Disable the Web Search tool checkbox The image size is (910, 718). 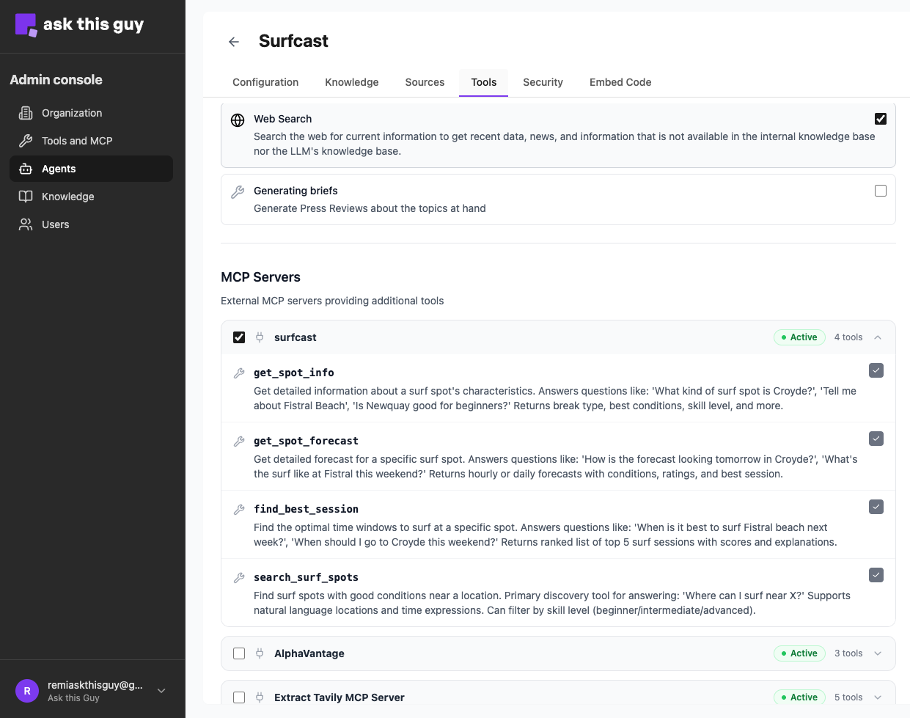[880, 119]
